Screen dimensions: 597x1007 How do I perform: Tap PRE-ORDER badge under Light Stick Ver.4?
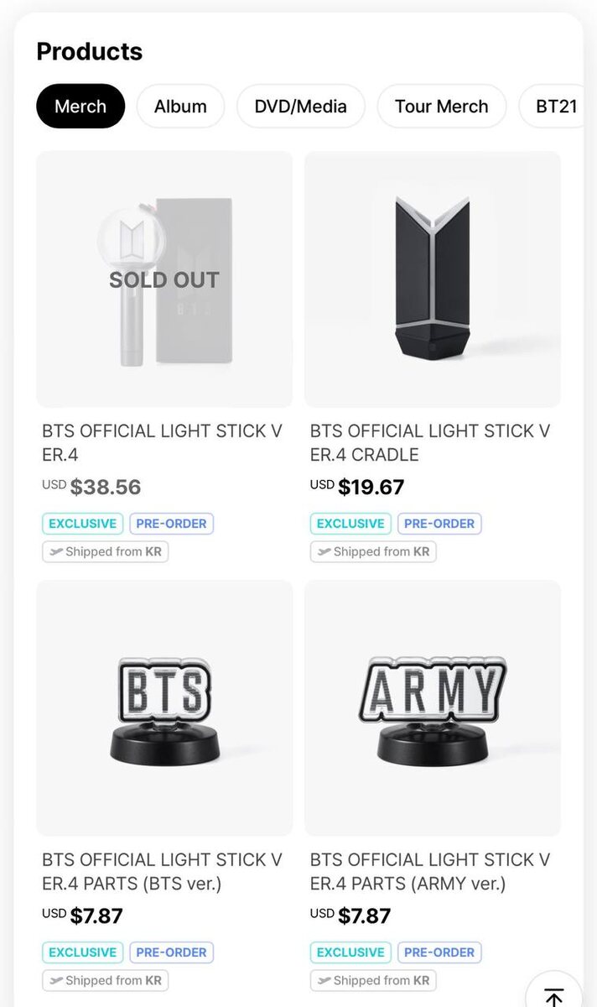172,524
